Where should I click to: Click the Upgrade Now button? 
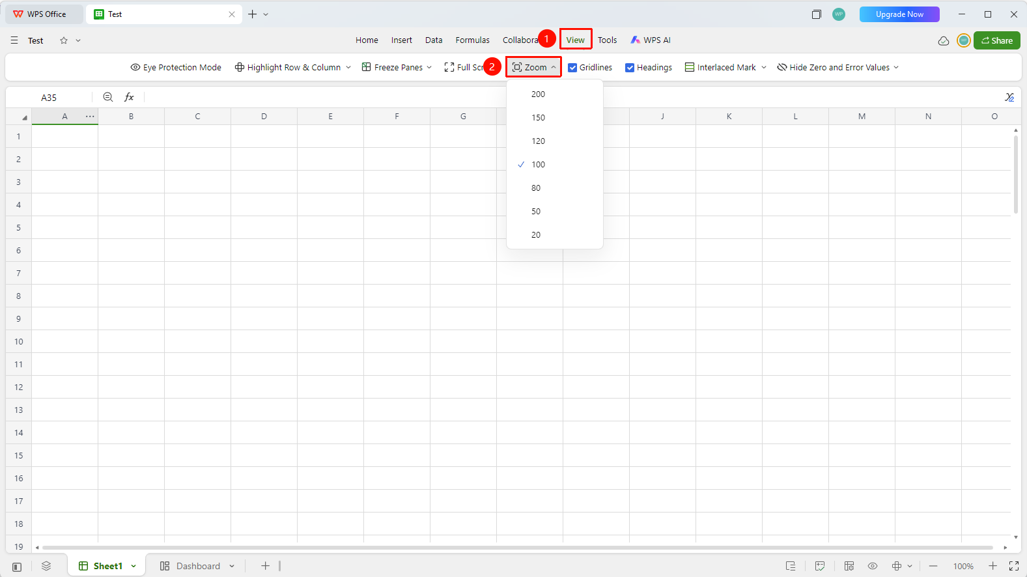(x=899, y=14)
